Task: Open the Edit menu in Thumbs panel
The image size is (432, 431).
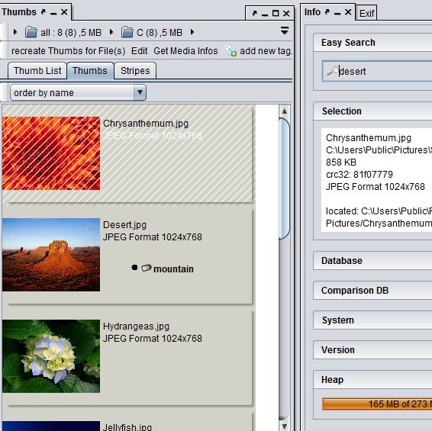Action: point(139,51)
